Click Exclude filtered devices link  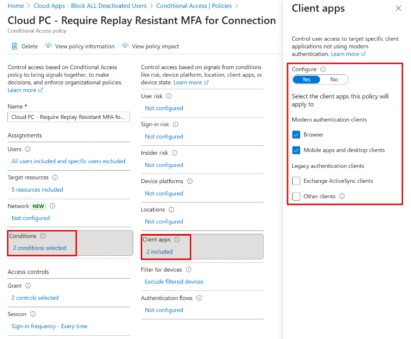tap(173, 281)
